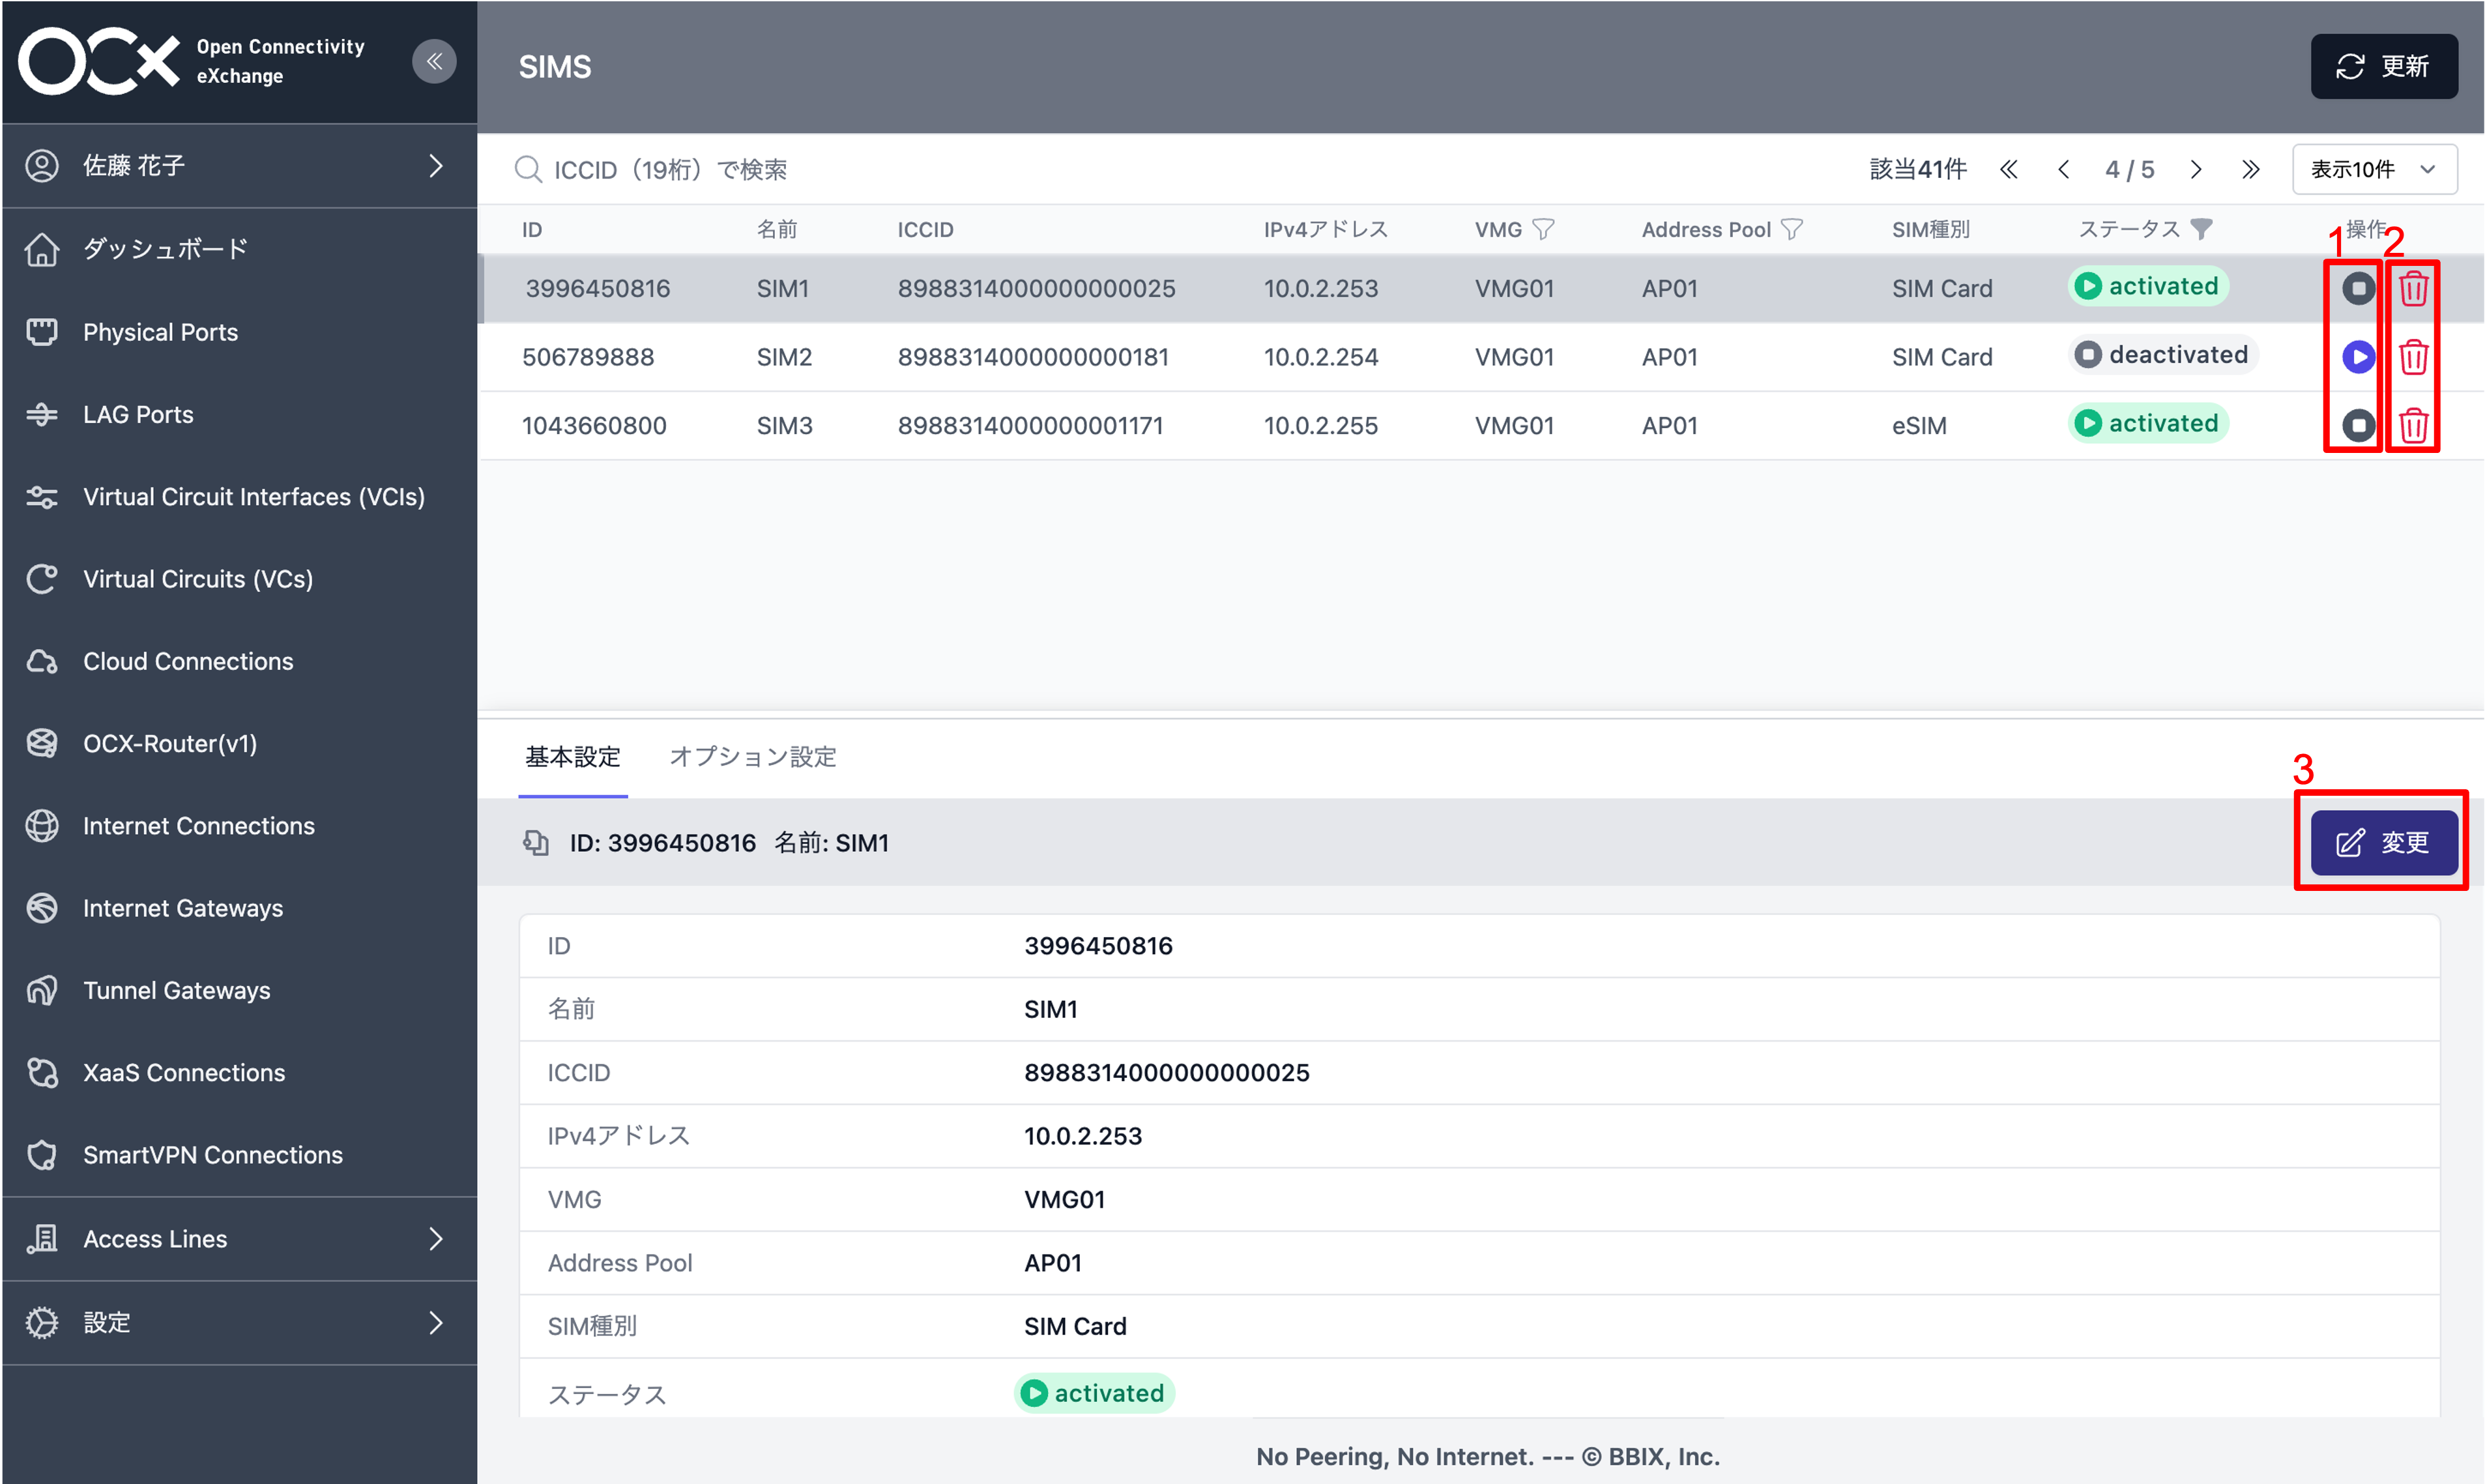
Task: Deactivate the eSIM SIM3 row
Action: click(x=2358, y=424)
